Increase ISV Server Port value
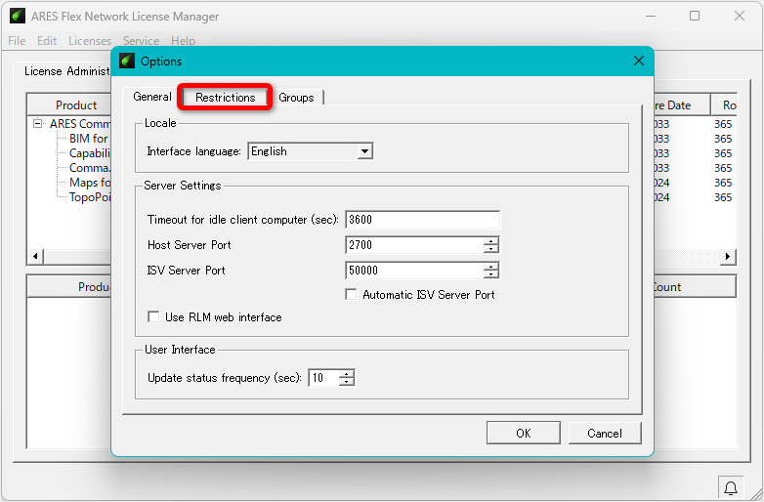This screenshot has width=764, height=502. [491, 267]
